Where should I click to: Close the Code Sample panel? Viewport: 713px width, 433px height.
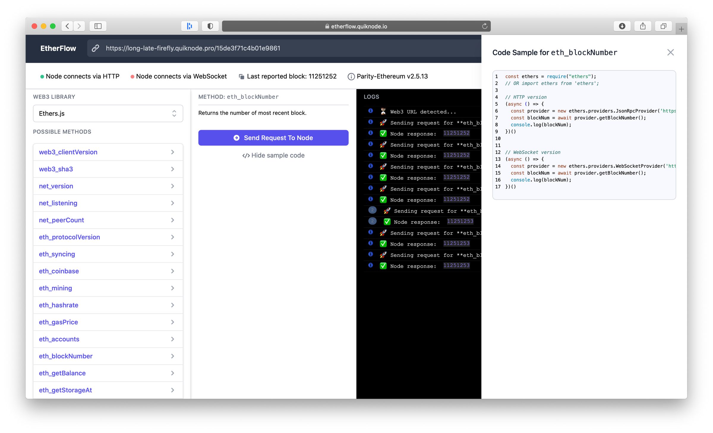[x=670, y=52]
